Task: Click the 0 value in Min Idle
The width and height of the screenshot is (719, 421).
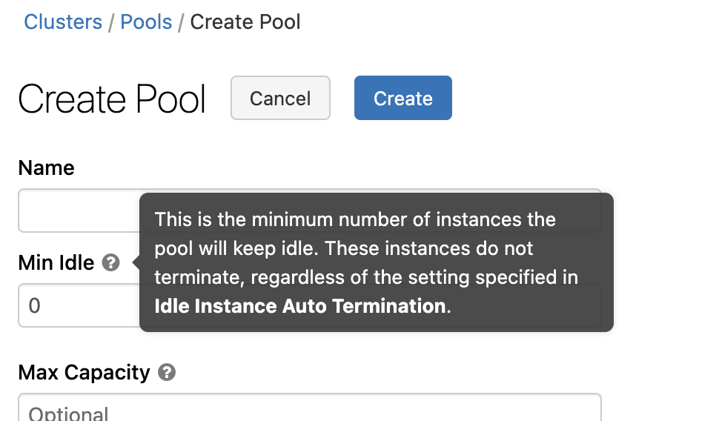Action: point(34,305)
